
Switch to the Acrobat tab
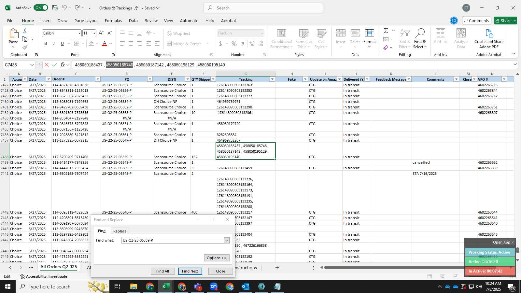(229, 21)
